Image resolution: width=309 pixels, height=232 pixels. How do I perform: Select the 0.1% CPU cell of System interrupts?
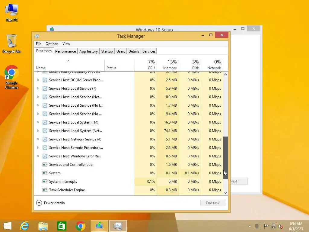146,182
